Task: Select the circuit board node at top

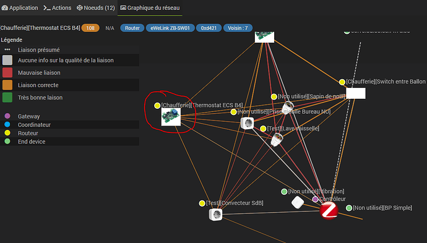Action: pyautogui.click(x=264, y=37)
